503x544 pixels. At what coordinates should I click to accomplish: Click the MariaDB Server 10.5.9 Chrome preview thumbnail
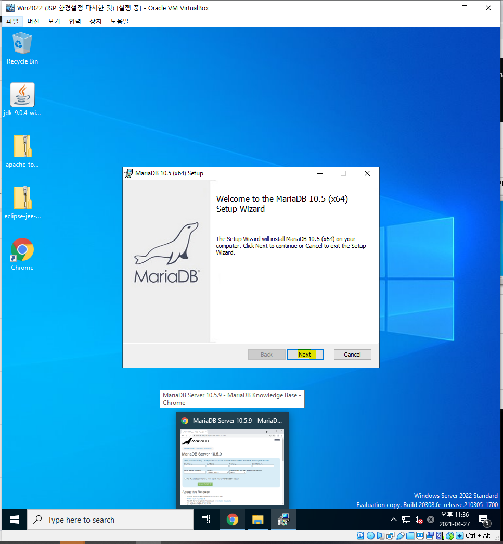233,467
